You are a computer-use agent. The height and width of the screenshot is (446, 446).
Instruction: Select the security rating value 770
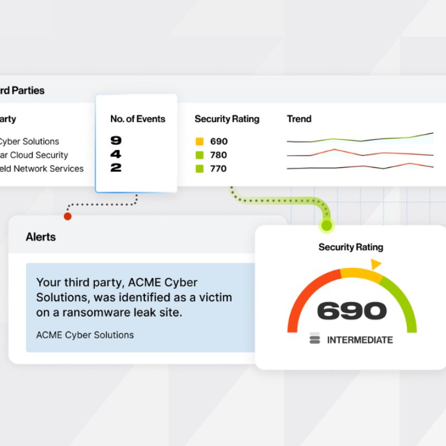218,169
